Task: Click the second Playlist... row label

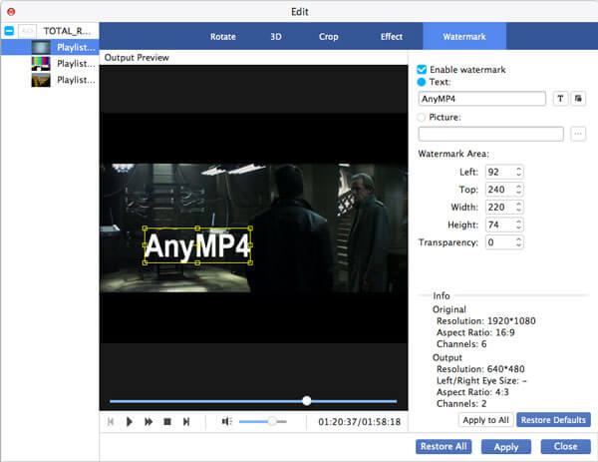Action: (76, 64)
